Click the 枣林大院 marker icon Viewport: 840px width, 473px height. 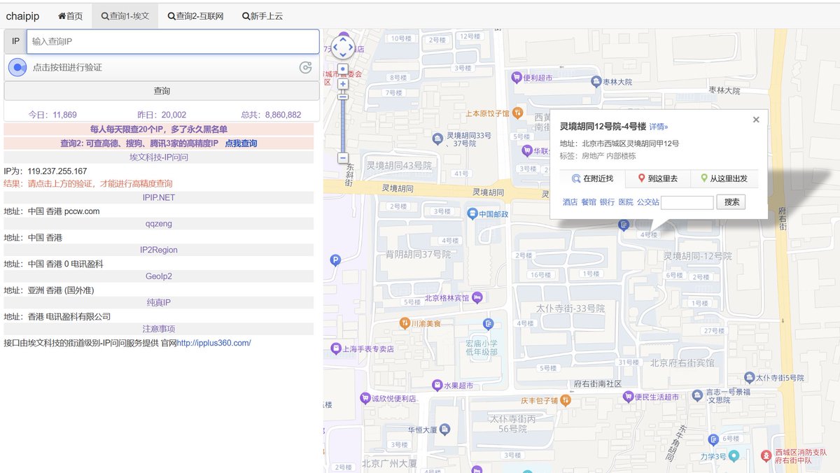point(596,82)
